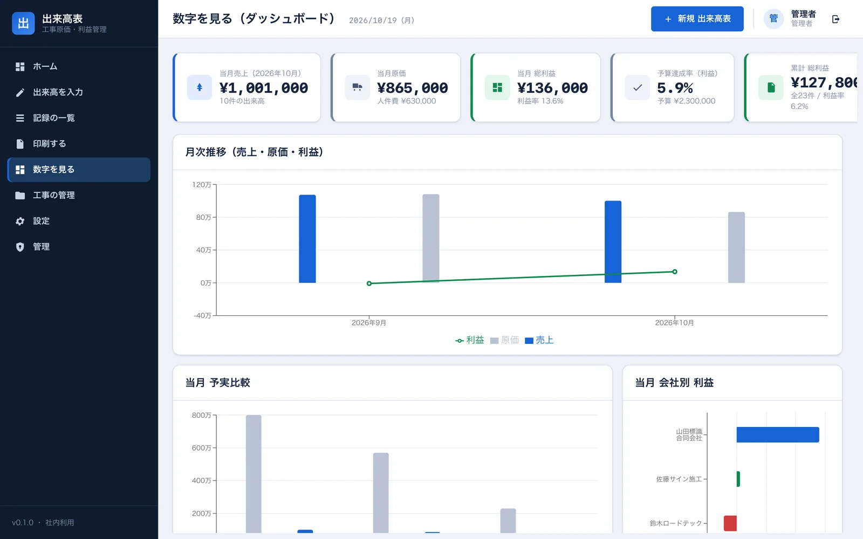Click the 出来高表 app logo icon
The image size is (863, 539).
point(23,23)
